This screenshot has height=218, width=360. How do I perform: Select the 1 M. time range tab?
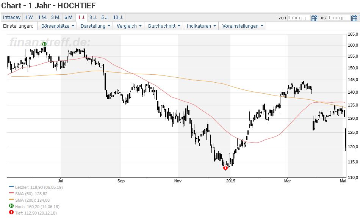pyautogui.click(x=42, y=17)
